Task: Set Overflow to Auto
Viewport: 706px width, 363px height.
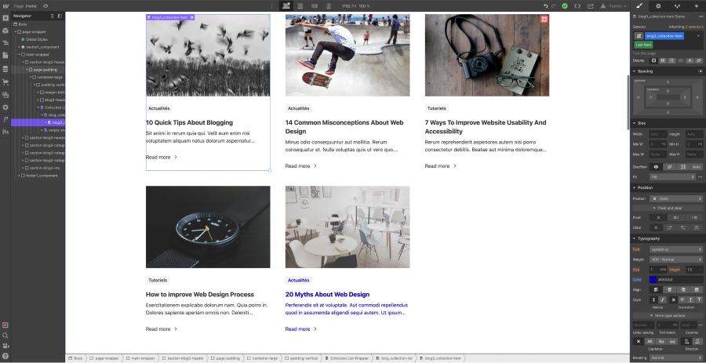Action: pyautogui.click(x=697, y=167)
